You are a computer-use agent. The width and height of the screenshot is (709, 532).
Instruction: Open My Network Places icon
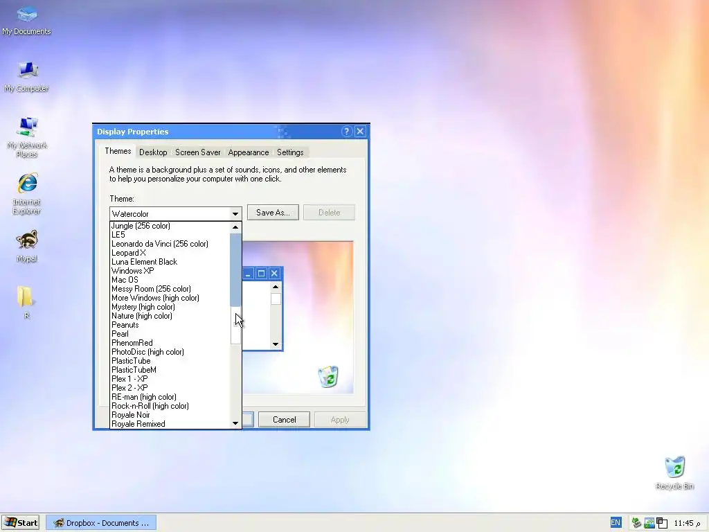(x=27, y=138)
